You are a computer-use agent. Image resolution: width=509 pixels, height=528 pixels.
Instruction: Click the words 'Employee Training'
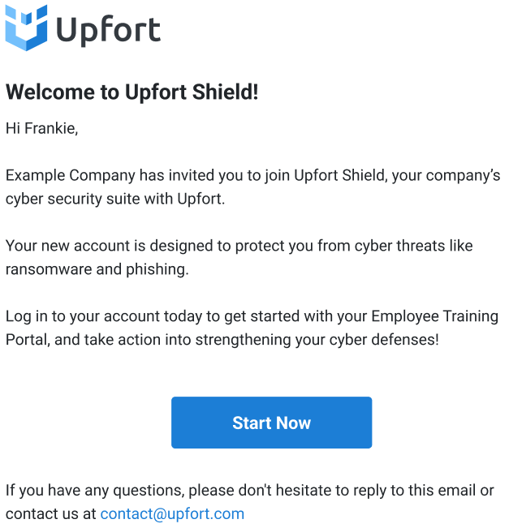(435, 316)
